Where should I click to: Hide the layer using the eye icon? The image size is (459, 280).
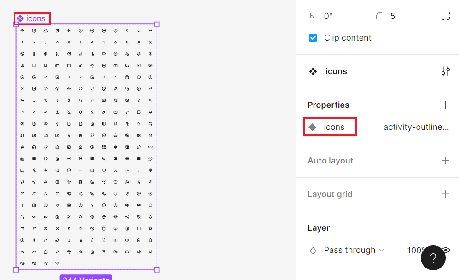445,250
